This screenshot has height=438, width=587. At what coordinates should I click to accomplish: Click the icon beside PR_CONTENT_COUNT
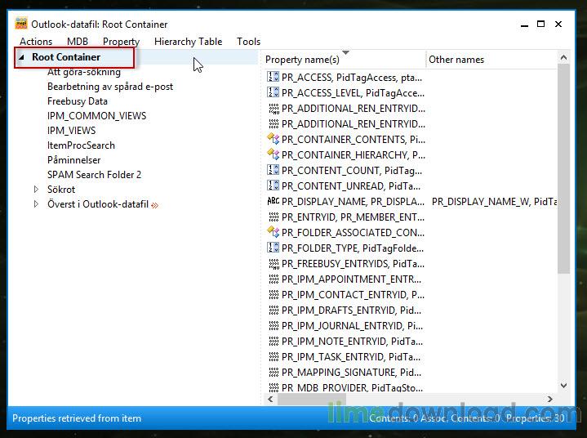pyautogui.click(x=273, y=170)
